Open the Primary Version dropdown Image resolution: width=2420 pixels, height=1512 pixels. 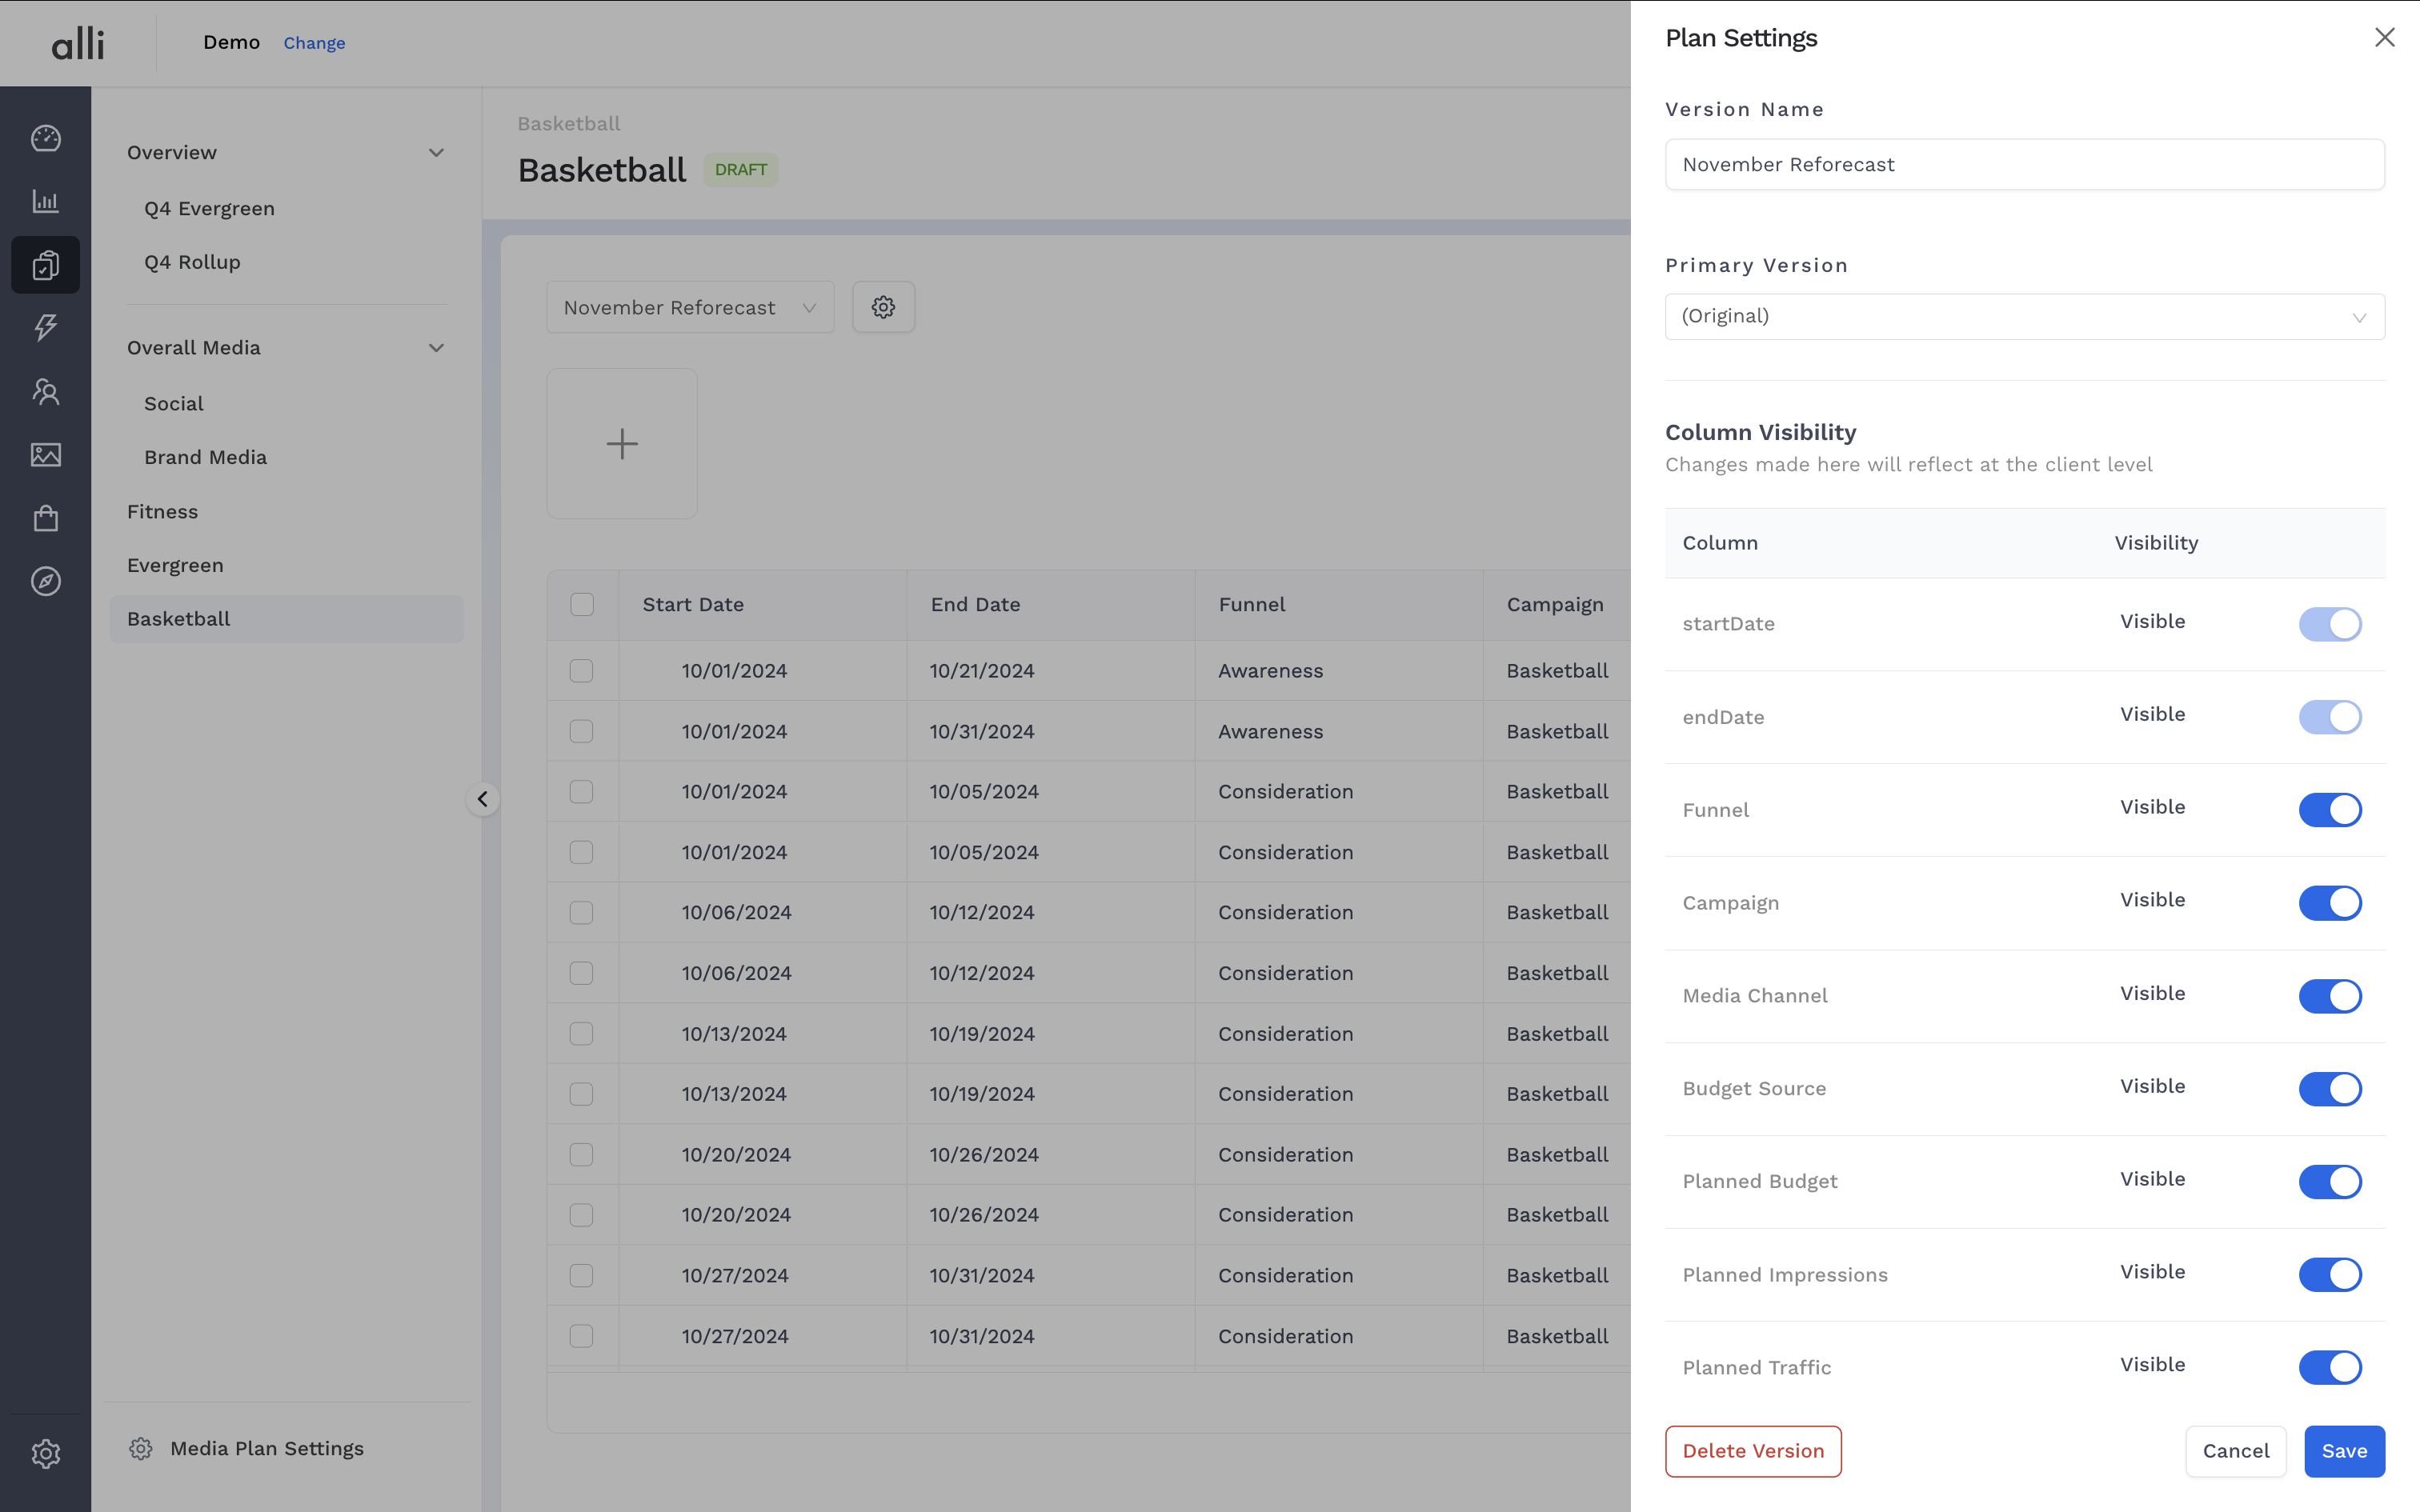pyautogui.click(x=2024, y=317)
